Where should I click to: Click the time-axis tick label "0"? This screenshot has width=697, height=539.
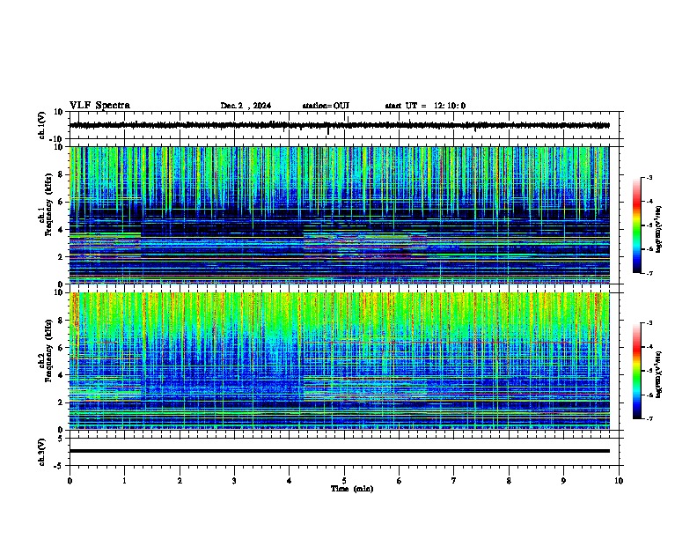[x=70, y=481]
